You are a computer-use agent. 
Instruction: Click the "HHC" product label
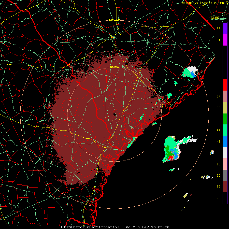tap(223, 15)
